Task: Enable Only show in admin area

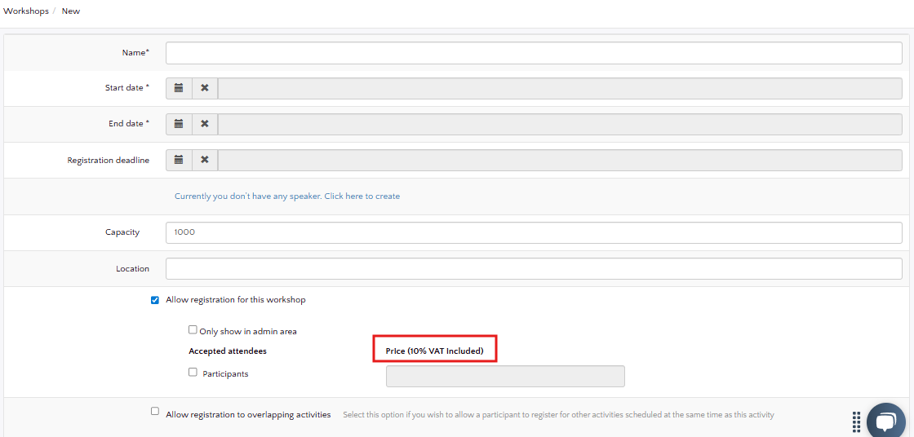Action: [193, 330]
